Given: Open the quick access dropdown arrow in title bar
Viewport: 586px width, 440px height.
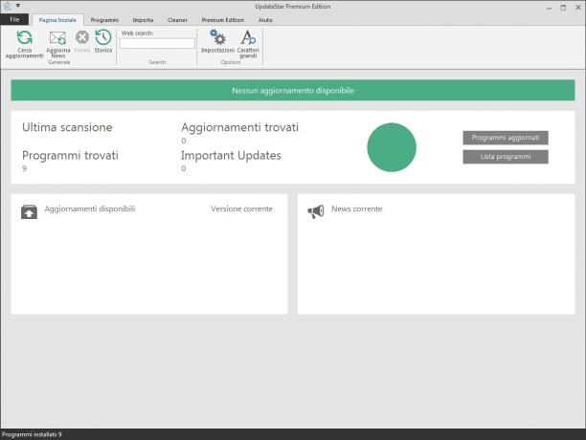Looking at the screenshot, I should (x=18, y=6).
